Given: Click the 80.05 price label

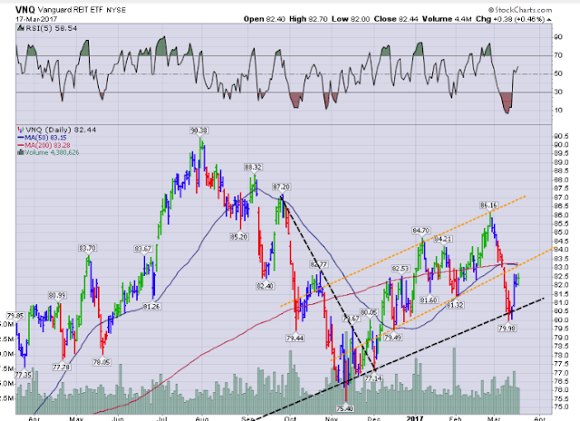Looking at the screenshot, I should click(369, 312).
